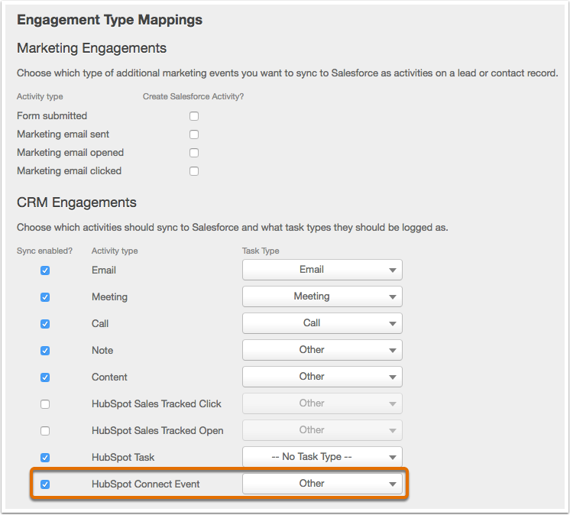Click the HubSpot Sales Tracked Open label
The image size is (570, 515).
(157, 431)
